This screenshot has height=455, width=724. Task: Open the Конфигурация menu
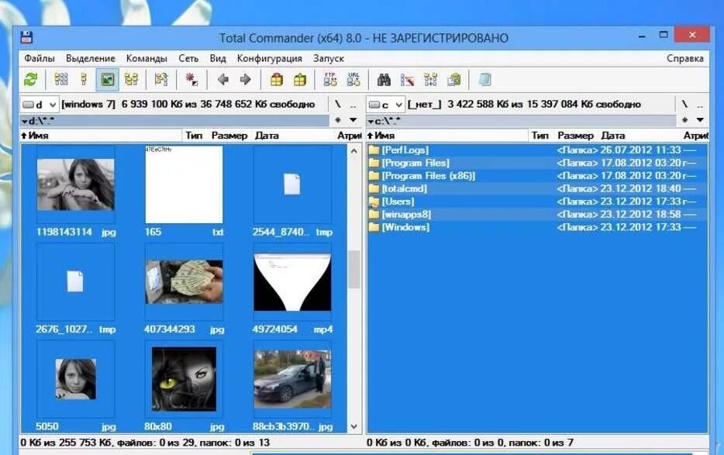point(269,58)
